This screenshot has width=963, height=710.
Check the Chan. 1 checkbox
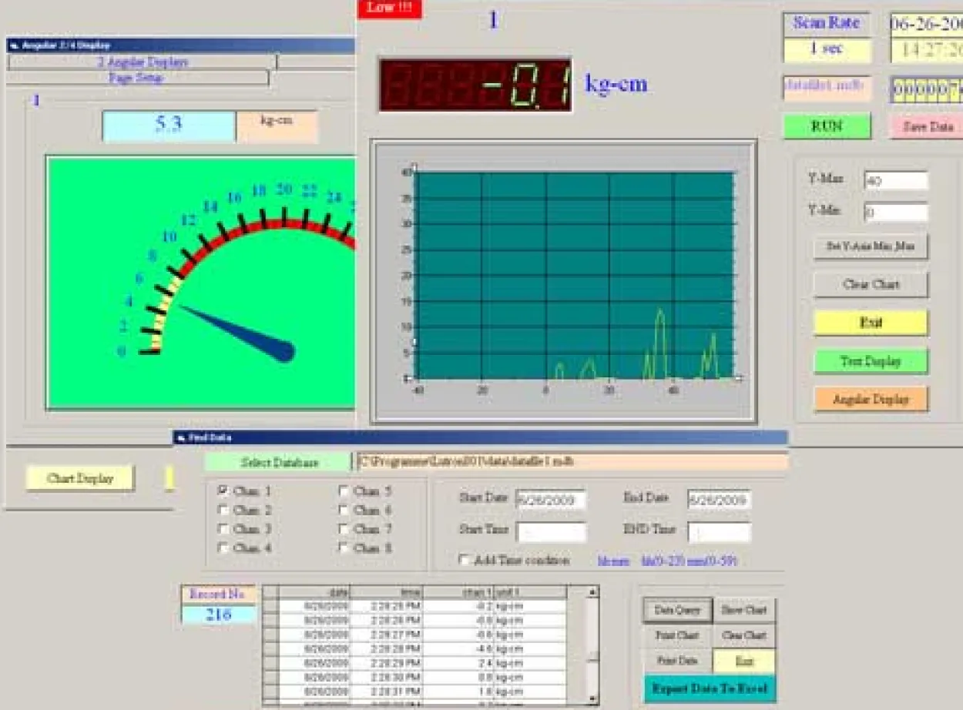click(223, 491)
